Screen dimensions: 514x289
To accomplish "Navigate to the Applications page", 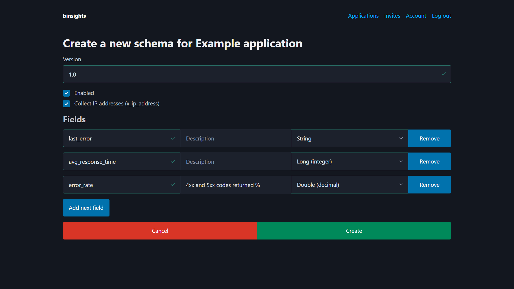I will [x=363, y=16].
